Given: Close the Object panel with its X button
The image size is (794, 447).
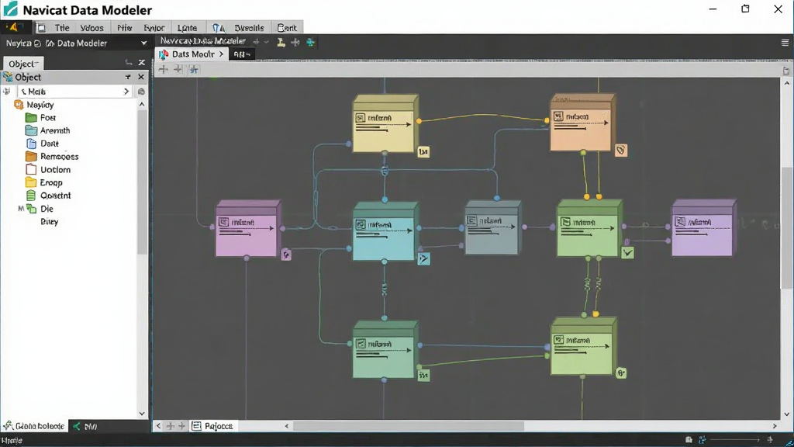Looking at the screenshot, I should point(141,77).
